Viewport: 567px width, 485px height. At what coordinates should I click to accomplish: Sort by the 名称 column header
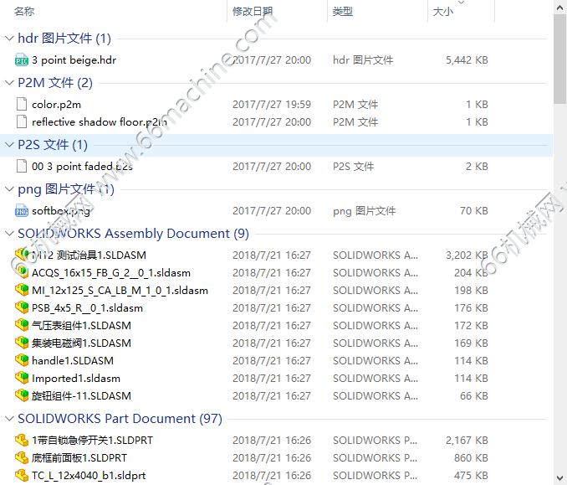[x=24, y=12]
